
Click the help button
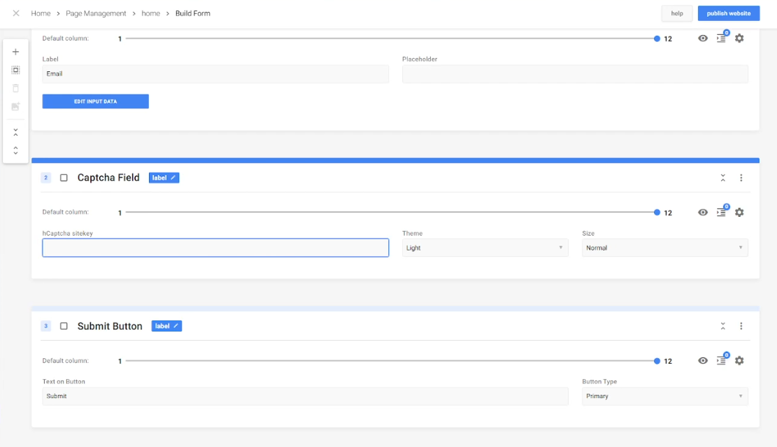(677, 13)
